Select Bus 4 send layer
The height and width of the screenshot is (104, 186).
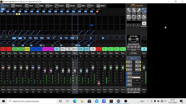coord(138,66)
